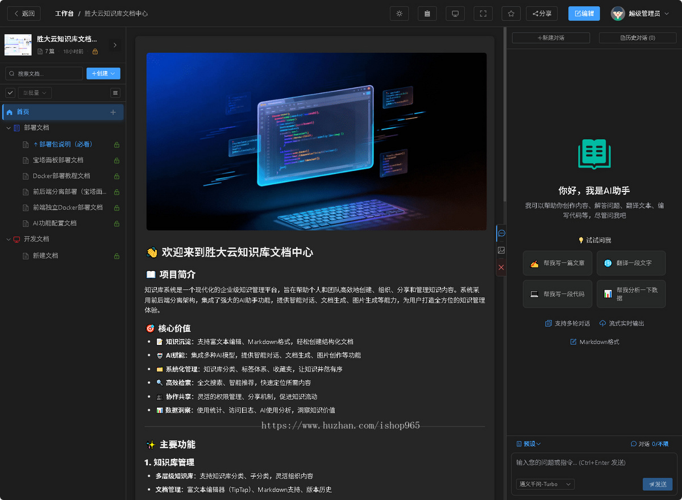This screenshot has height=500, width=682.
Task: Click the blue 部署文档 folder icon
Action: point(16,128)
